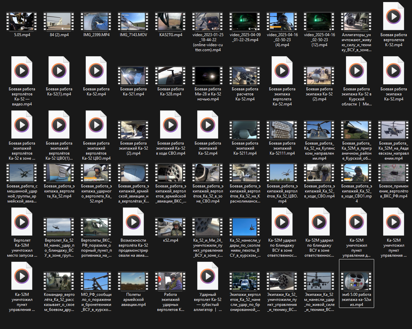Select video_2025-04-16_02-50-23 (4).mp4 file
Viewport: 412px width, 329px height.
(282, 22)
